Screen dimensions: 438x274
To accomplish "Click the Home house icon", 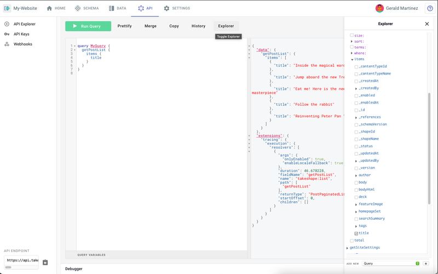I will 49,8.
